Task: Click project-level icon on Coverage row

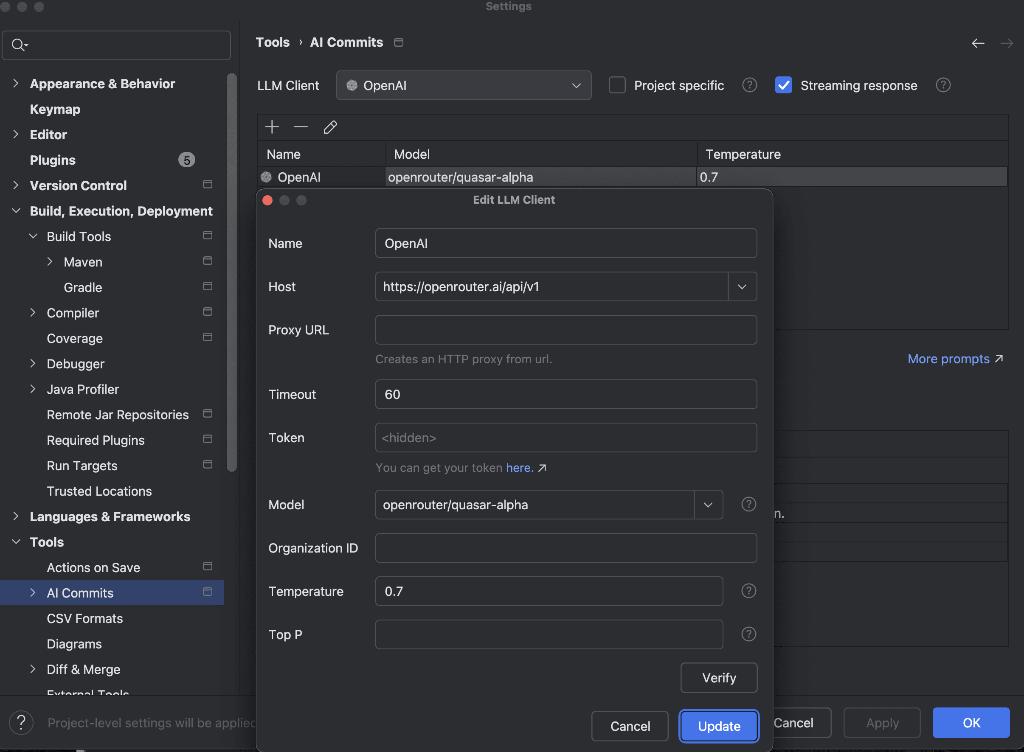Action: pyautogui.click(x=207, y=337)
